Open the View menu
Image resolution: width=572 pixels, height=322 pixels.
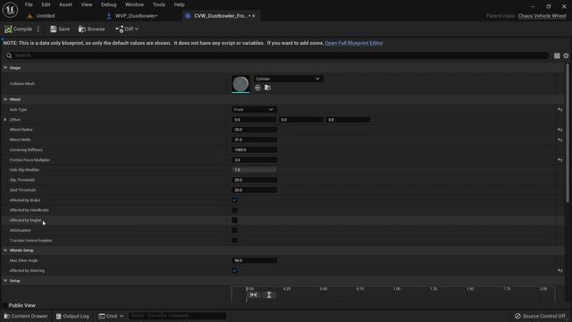coord(87,4)
